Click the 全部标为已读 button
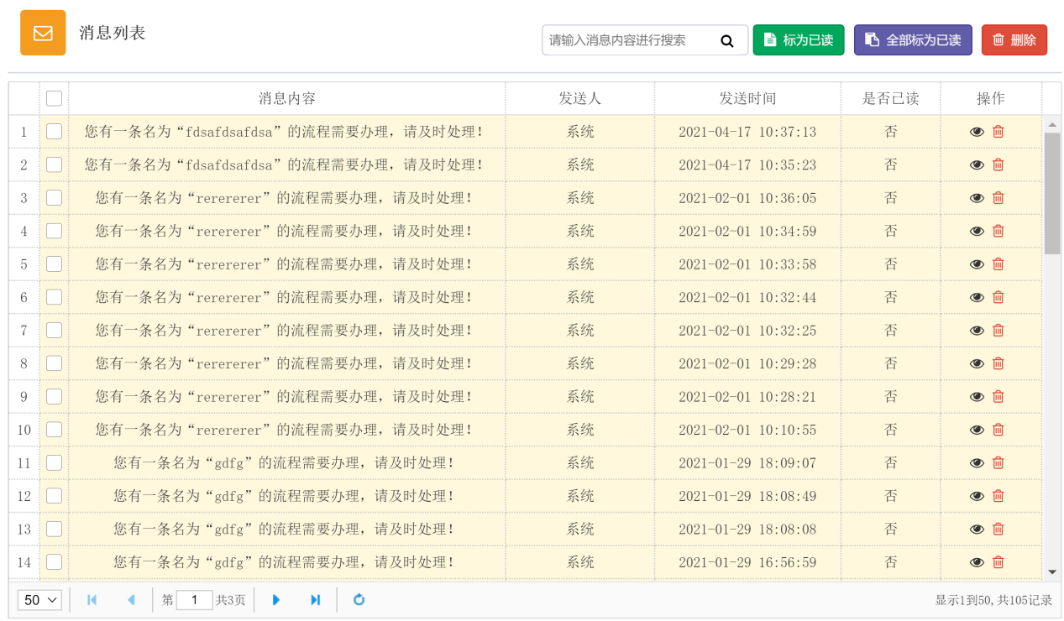This screenshot has width=1064, height=621. tap(913, 40)
